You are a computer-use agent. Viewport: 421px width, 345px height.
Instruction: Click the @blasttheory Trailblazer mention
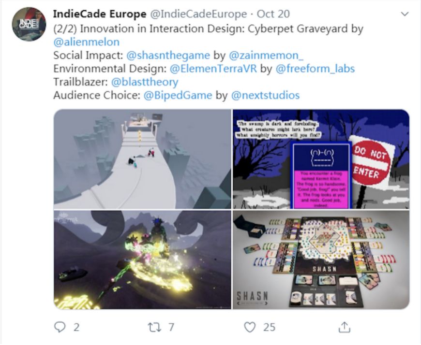pyautogui.click(x=145, y=82)
